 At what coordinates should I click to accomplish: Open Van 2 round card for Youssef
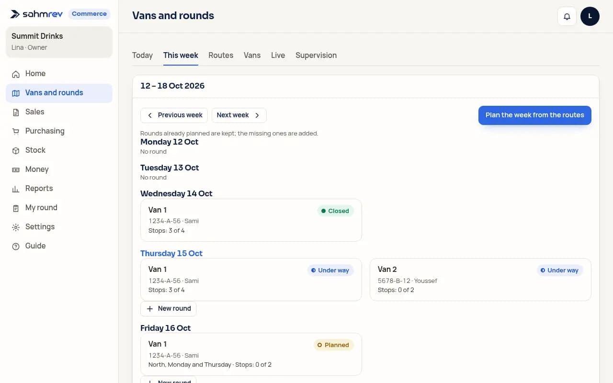[x=480, y=280]
